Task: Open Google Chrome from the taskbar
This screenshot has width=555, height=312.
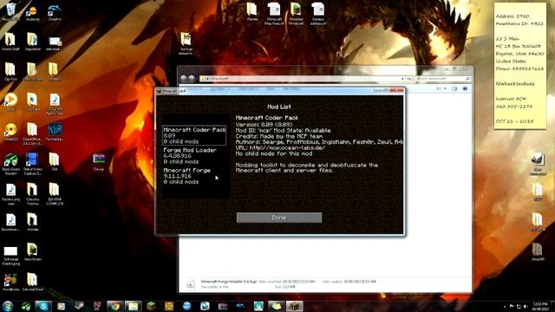Action: pos(115,306)
